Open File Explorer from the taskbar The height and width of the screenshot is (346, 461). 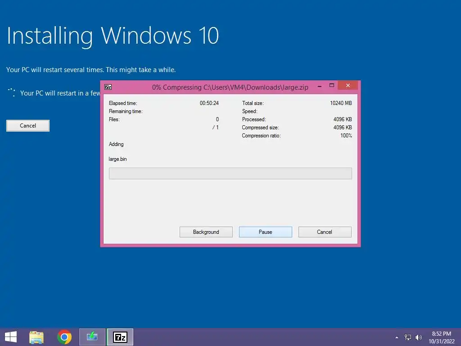pyautogui.click(x=36, y=337)
